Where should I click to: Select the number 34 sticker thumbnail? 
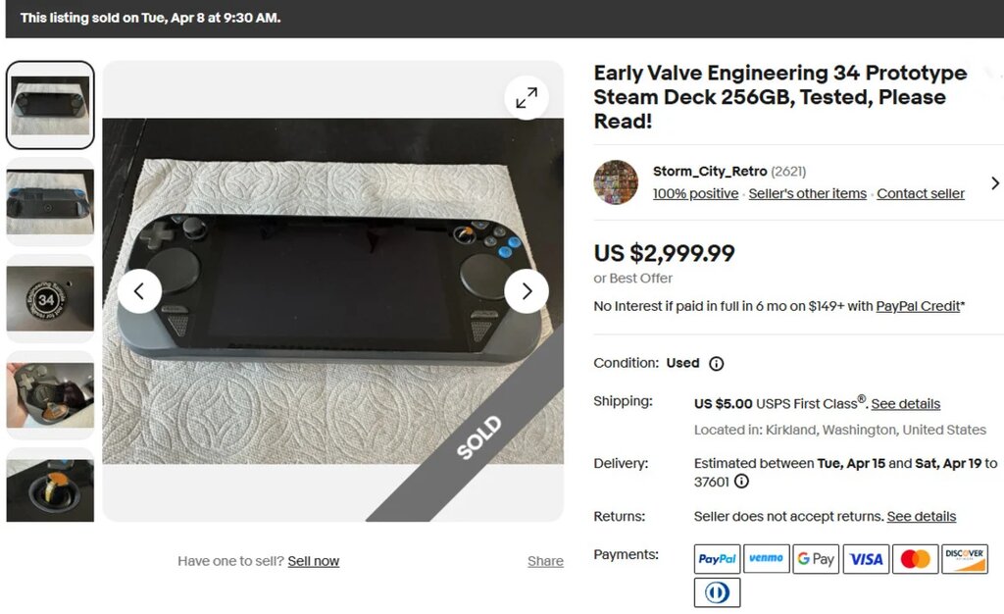pyautogui.click(x=50, y=298)
